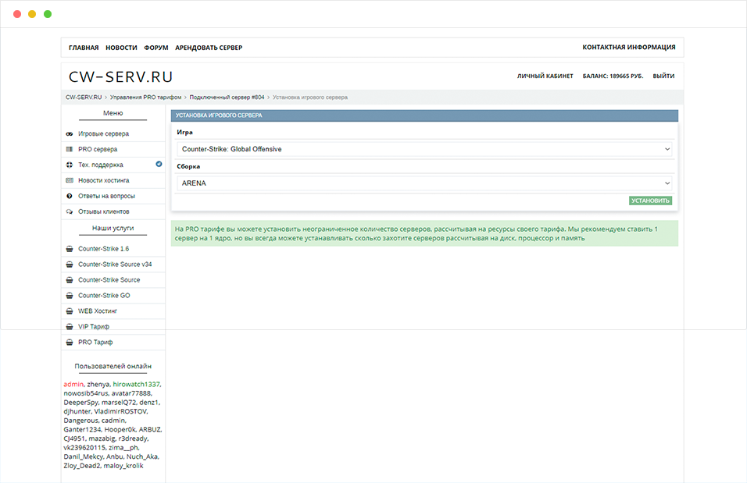Click the ВЫЙТИ logout link
Screen dimensions: 747x483
pos(663,76)
